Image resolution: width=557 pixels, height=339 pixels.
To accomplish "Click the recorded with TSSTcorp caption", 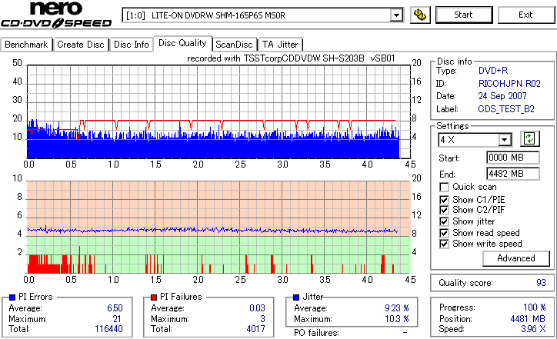I will (291, 58).
